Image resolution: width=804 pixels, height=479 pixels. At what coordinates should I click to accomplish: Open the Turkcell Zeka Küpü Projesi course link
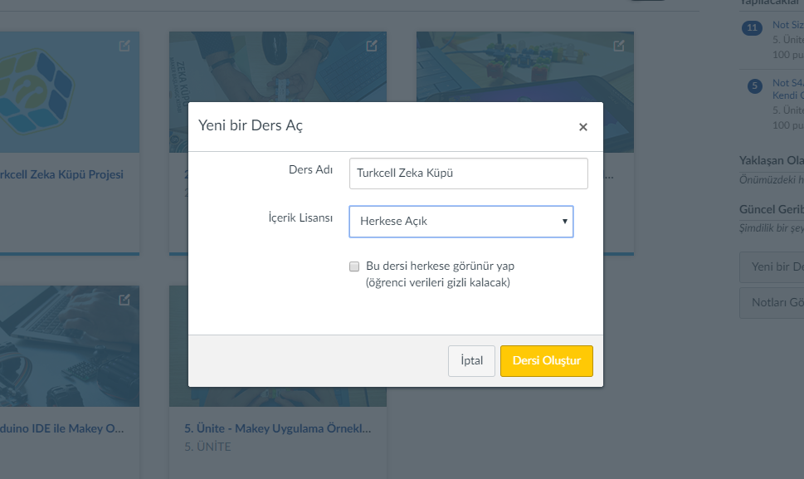tap(61, 174)
